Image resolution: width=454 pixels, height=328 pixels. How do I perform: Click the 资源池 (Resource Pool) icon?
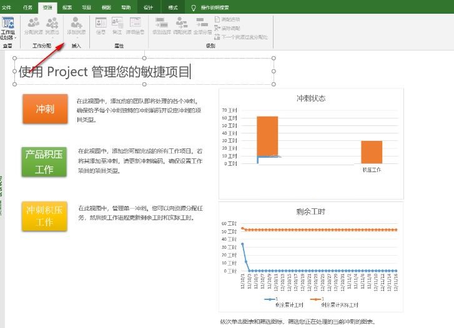[x=52, y=26]
